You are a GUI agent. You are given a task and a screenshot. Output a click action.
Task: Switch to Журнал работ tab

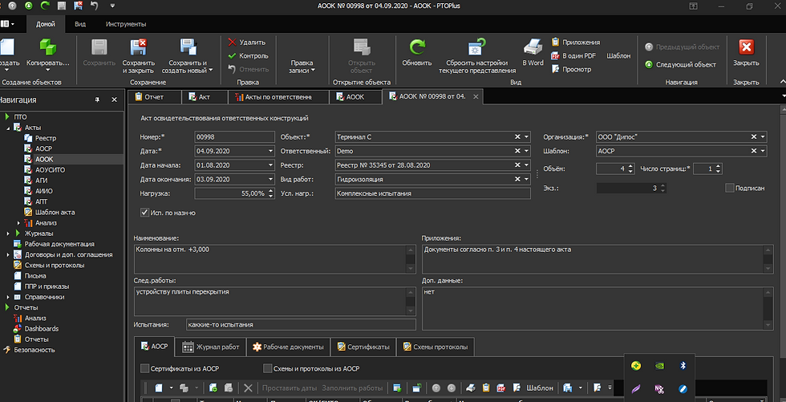(x=210, y=347)
